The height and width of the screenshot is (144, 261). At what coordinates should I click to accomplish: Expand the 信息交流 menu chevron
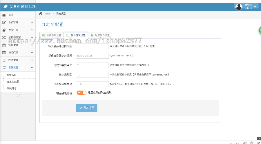click(32, 53)
